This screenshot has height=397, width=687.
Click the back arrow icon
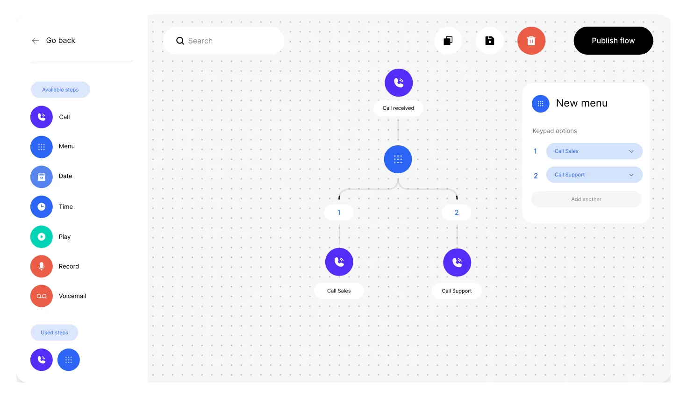click(x=36, y=41)
